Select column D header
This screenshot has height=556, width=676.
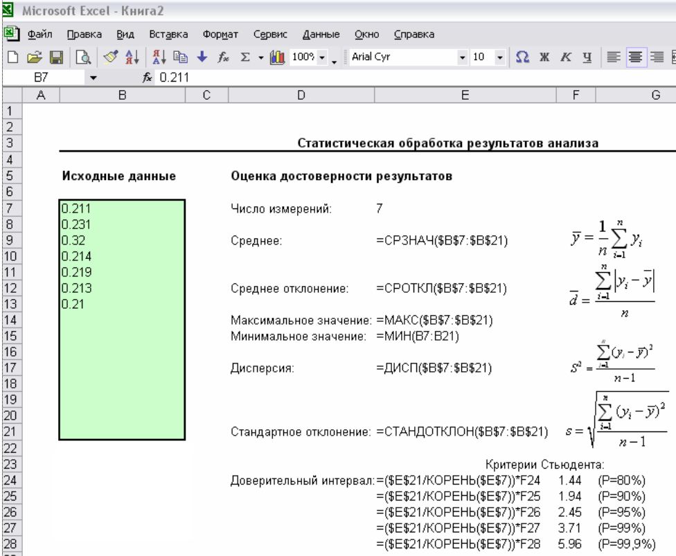point(301,95)
